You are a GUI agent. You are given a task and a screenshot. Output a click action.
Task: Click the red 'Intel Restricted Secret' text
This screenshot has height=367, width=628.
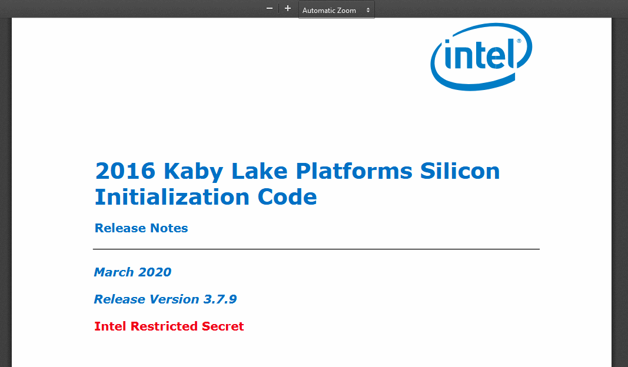(169, 326)
